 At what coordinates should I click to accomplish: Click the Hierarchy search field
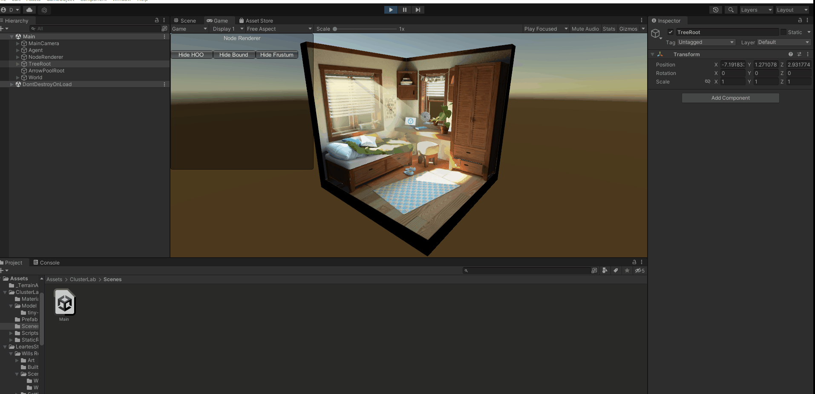[95, 29]
